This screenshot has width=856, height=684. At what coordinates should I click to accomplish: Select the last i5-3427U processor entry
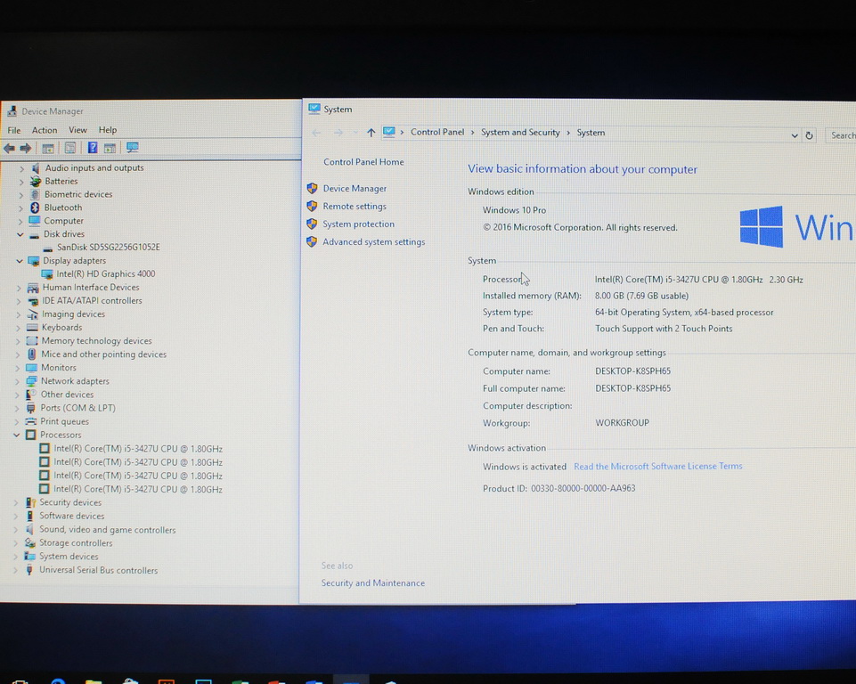click(138, 489)
